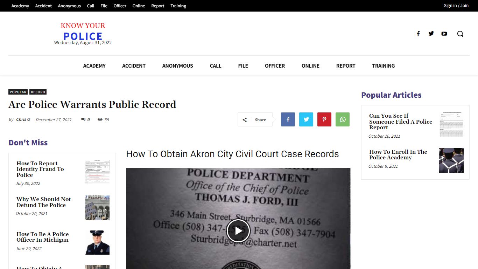Select ACCIDENT in the main navigation
This screenshot has width=478, height=269.
click(x=134, y=66)
